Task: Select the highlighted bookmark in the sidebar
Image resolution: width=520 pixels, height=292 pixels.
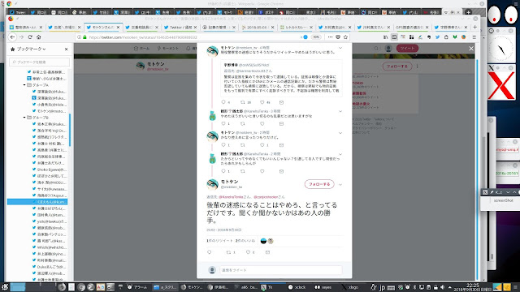Action: click(x=37, y=202)
